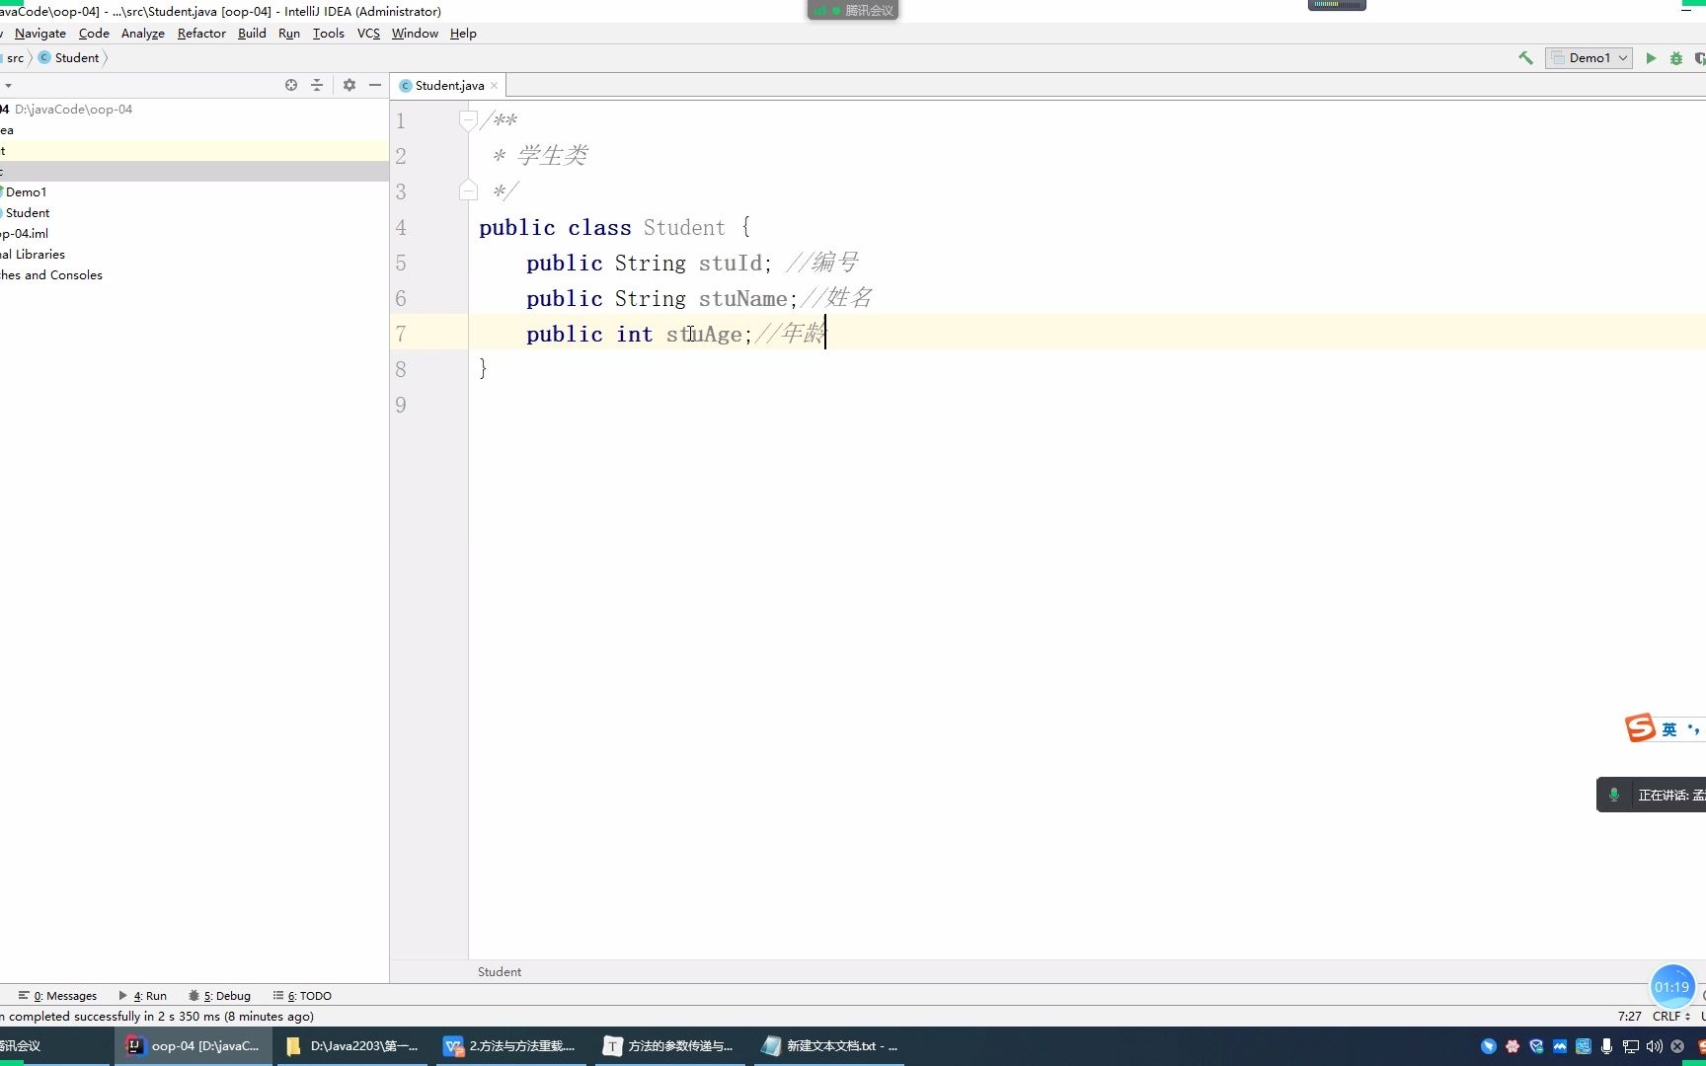The image size is (1706, 1066).
Task: Place cursor on stuName field declaration
Action: pos(742,299)
